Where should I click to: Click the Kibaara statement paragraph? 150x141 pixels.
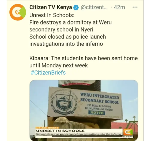coord(83,62)
